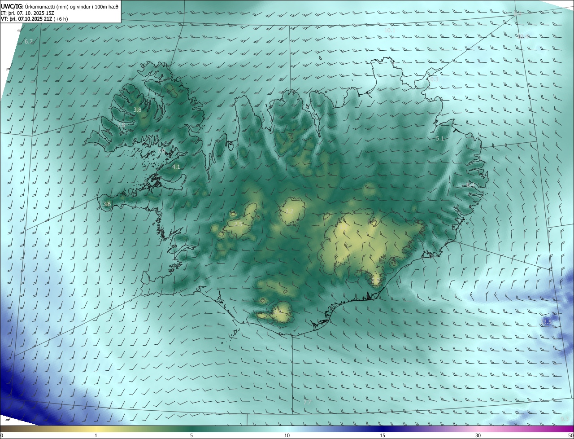Click the glacier value "2.5"
Screen dimensions: 574x439
pyautogui.click(x=238, y=224)
